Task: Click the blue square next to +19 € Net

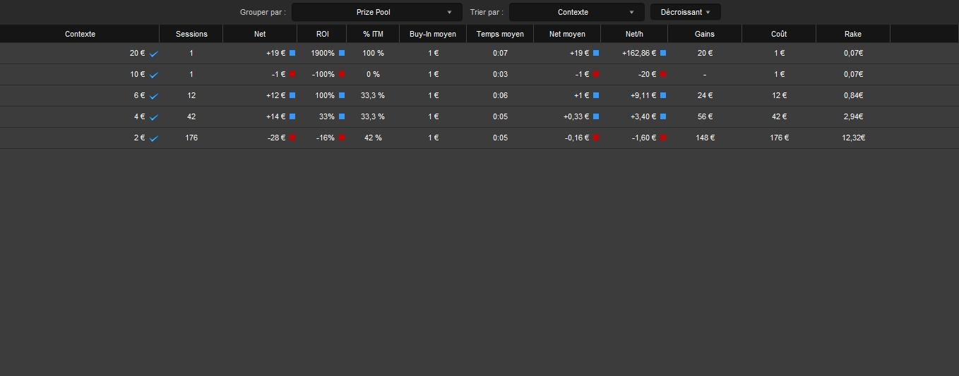Action: 292,53
